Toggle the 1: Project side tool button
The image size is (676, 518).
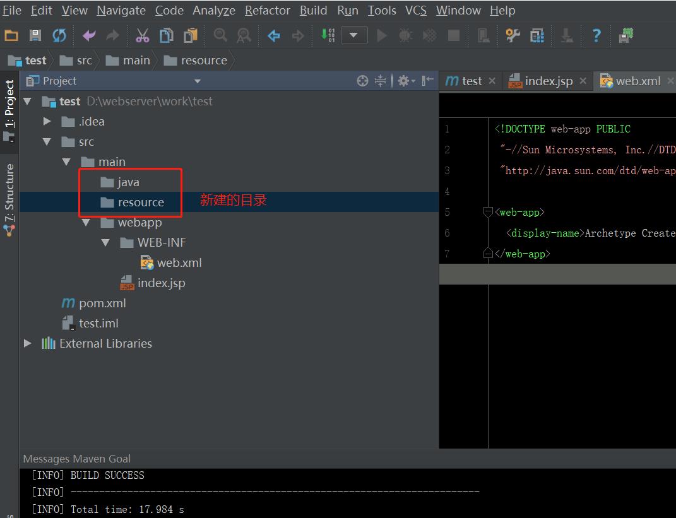[x=9, y=111]
